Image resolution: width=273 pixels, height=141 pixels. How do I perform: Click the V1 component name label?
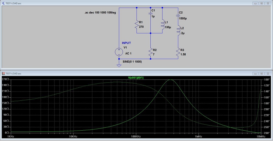click(125, 48)
